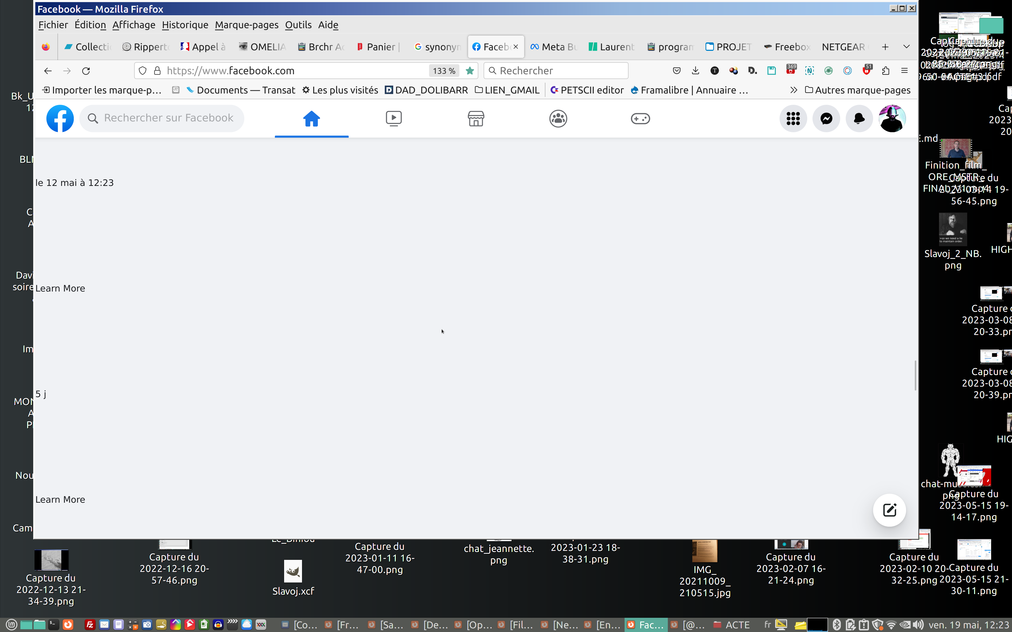Click new message compose button

click(889, 510)
